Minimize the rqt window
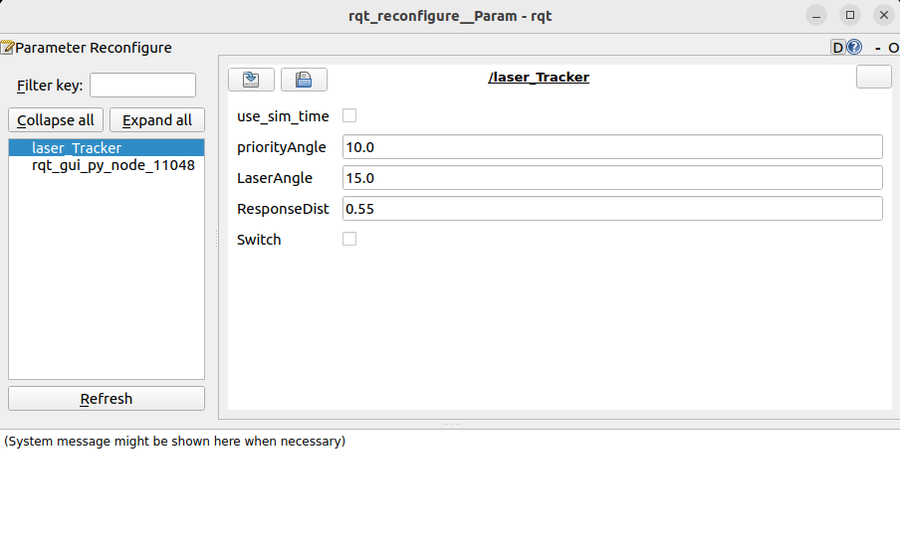This screenshot has height=550, width=900. (x=816, y=16)
